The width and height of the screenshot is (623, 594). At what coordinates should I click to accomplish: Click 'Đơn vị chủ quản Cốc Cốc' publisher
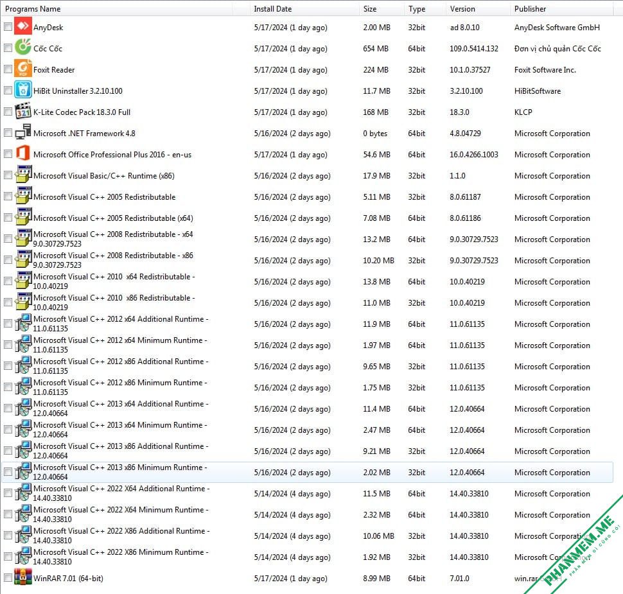(557, 48)
